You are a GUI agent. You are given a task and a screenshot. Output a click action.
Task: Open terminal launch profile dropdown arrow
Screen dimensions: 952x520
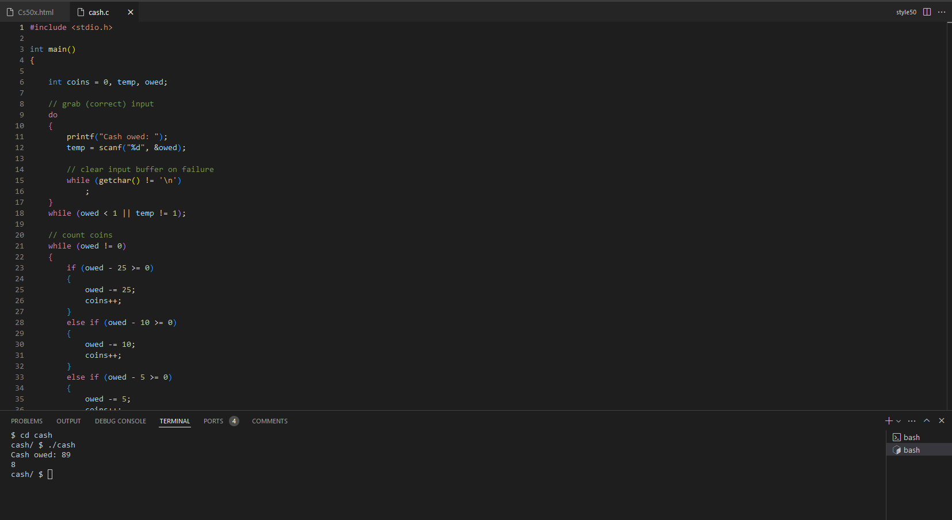click(x=899, y=421)
